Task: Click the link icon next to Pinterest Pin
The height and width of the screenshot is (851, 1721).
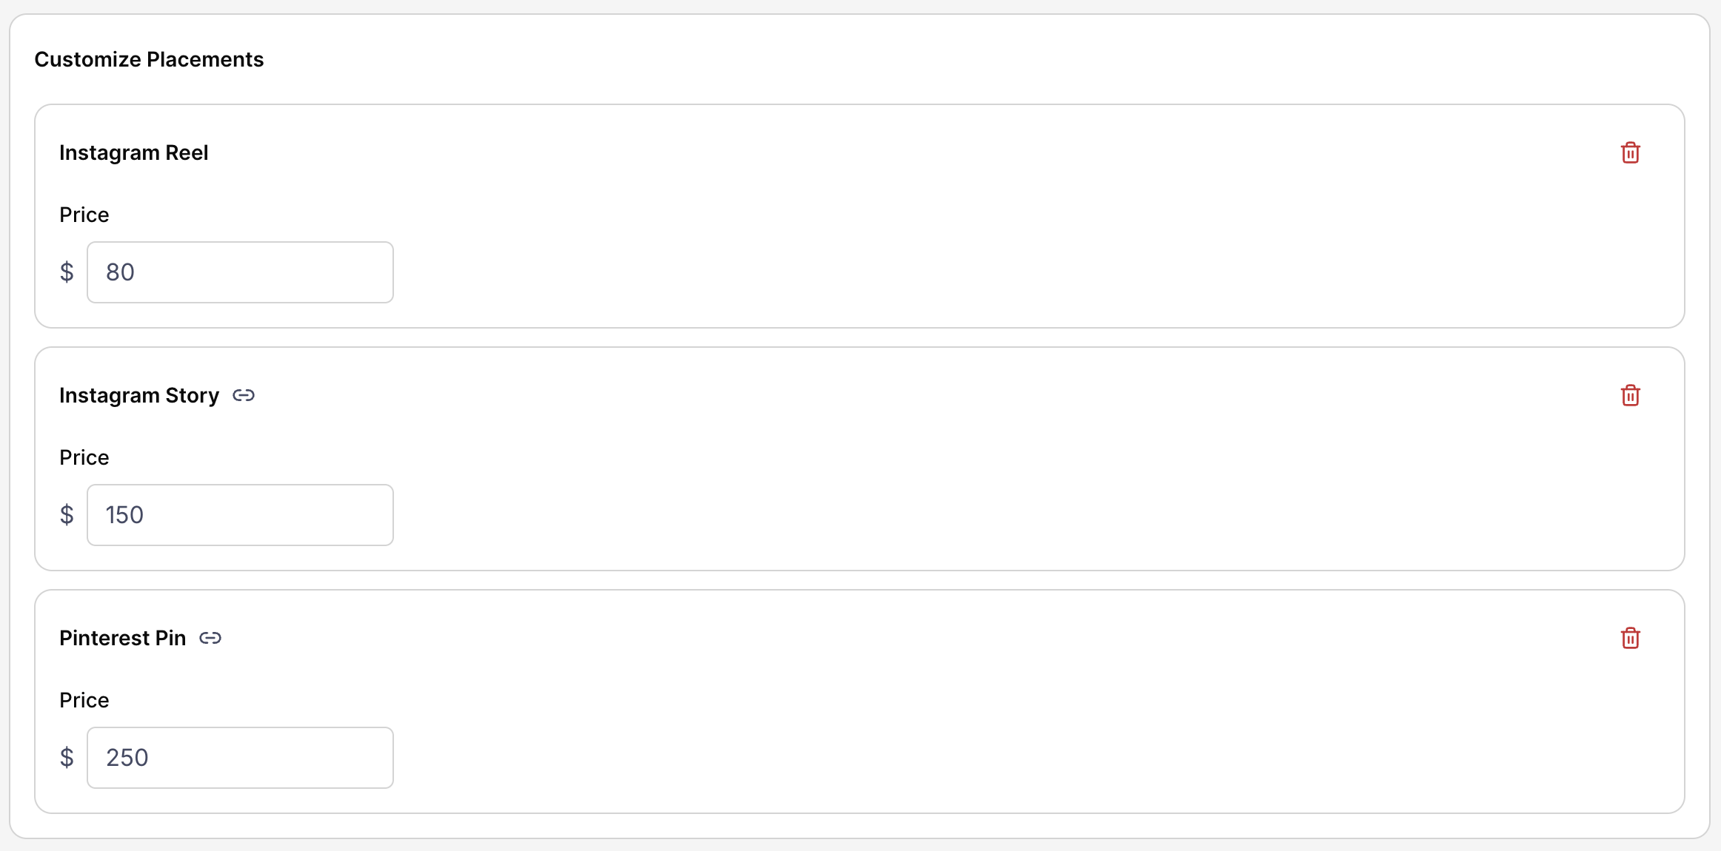Action: pyautogui.click(x=210, y=637)
